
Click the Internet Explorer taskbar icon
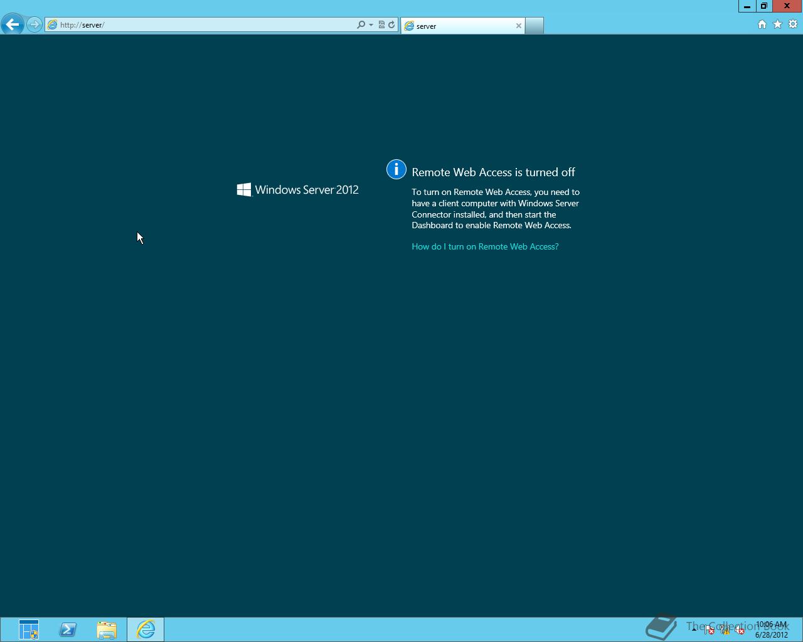tap(146, 629)
